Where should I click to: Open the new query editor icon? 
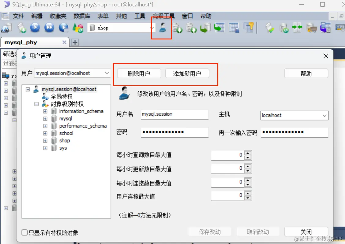pyautogui.click(x=22, y=28)
